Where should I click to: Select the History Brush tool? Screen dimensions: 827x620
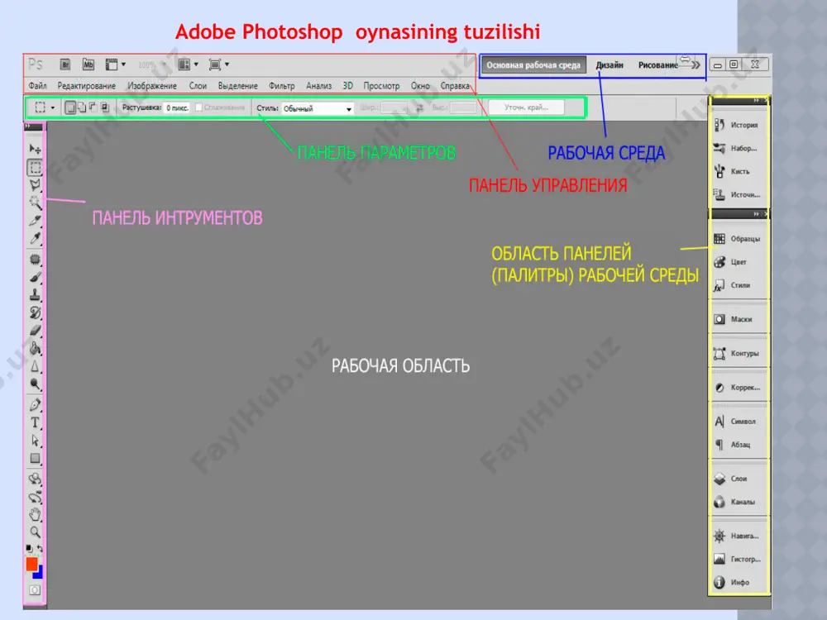[x=35, y=312]
